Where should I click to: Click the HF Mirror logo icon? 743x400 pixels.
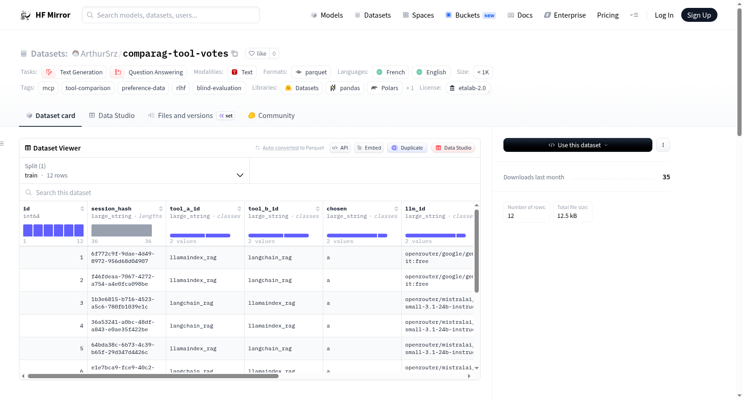coord(26,15)
